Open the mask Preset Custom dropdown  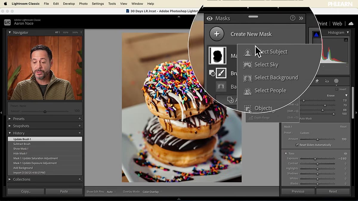306,133
